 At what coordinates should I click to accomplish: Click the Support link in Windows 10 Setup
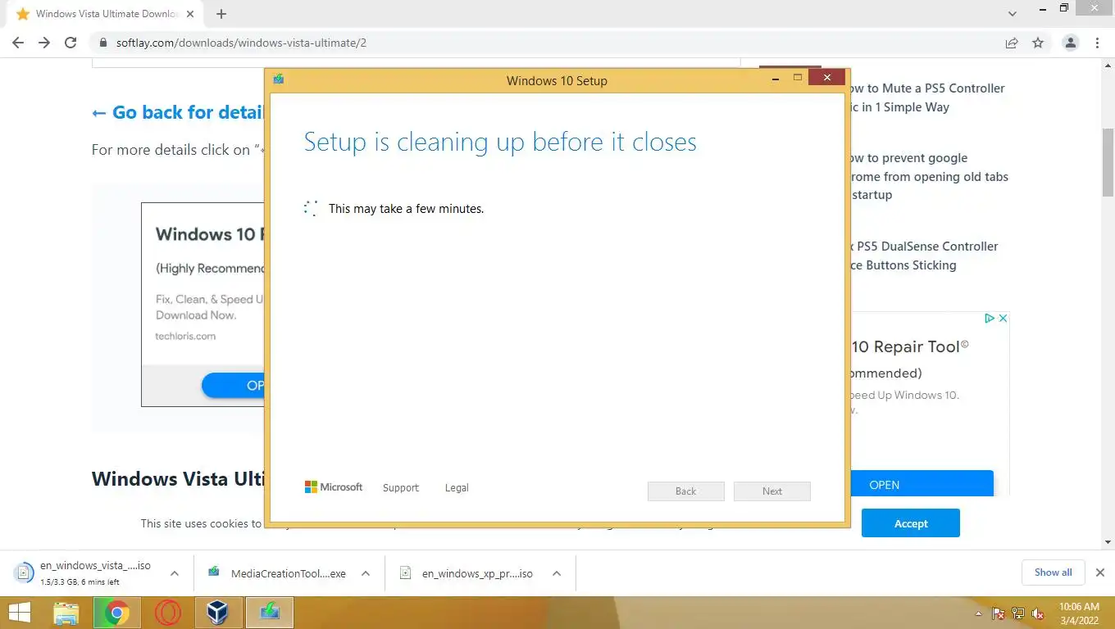click(400, 487)
